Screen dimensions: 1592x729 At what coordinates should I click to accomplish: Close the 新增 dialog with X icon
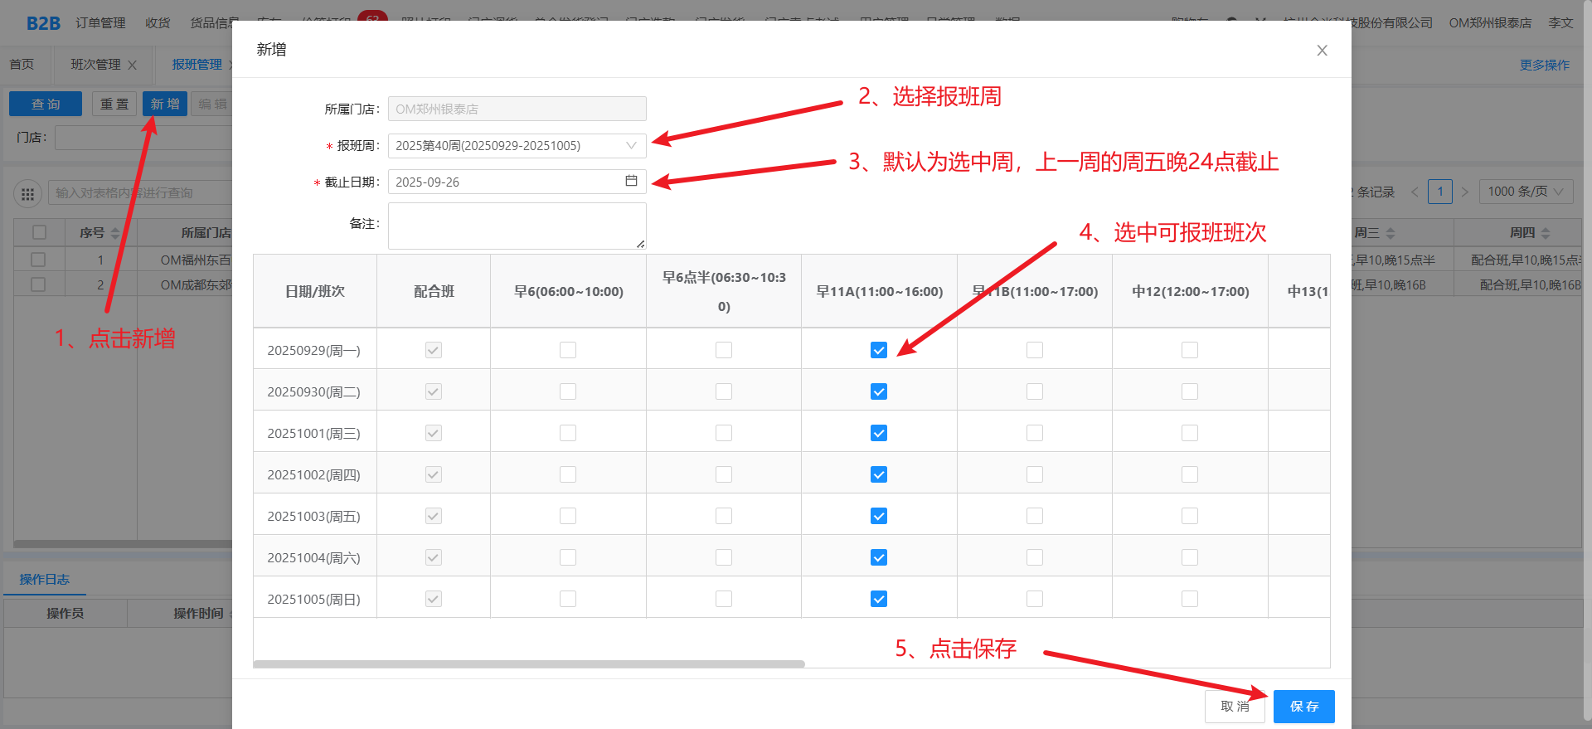[1322, 51]
